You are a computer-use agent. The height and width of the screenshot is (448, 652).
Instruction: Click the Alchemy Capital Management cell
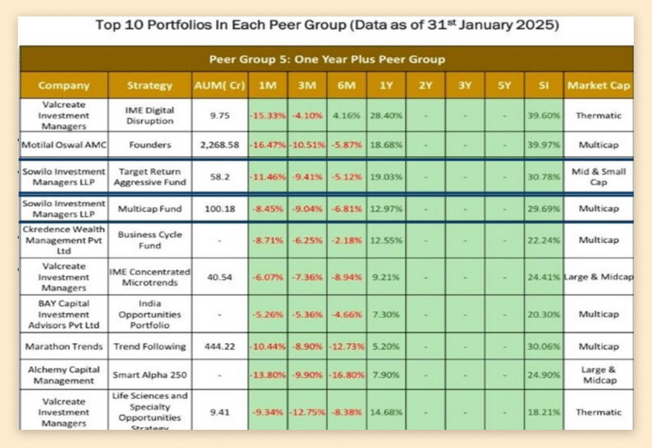point(63,375)
